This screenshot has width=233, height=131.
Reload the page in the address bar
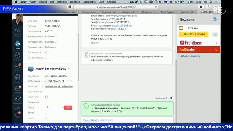tap(156, 7)
